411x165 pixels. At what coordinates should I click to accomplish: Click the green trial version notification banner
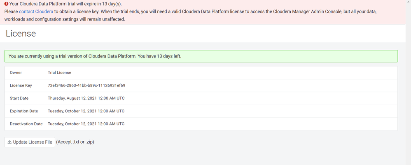pos(201,56)
